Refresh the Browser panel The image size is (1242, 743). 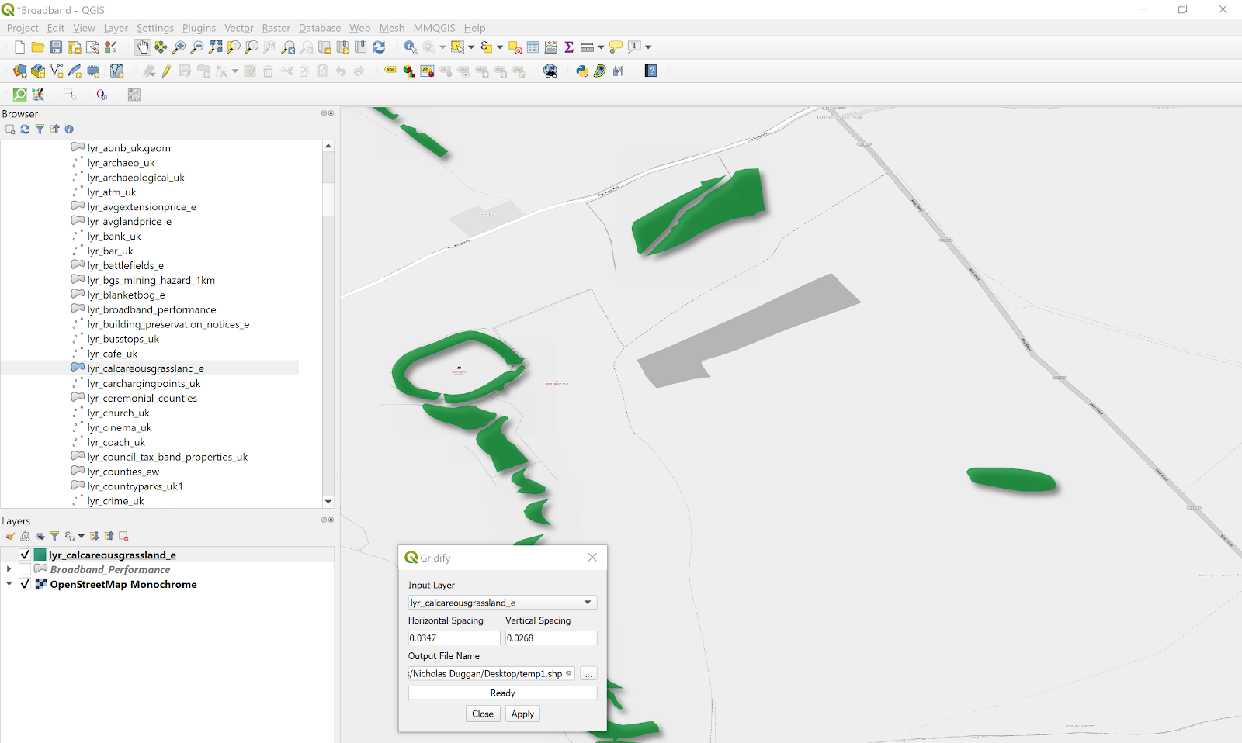click(25, 130)
